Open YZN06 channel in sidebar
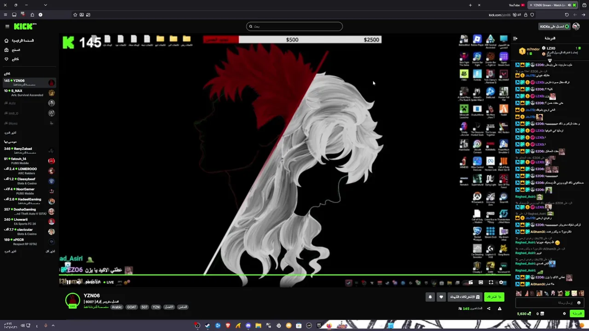 click(x=29, y=83)
